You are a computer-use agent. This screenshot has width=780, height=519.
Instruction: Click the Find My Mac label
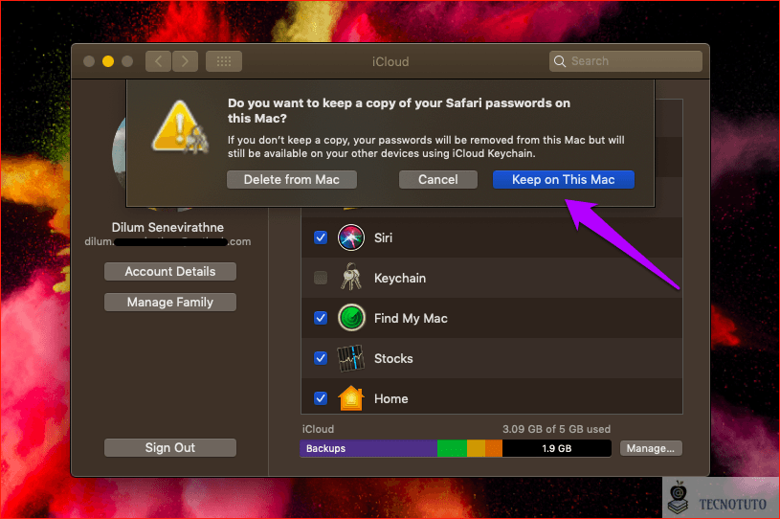[411, 319]
